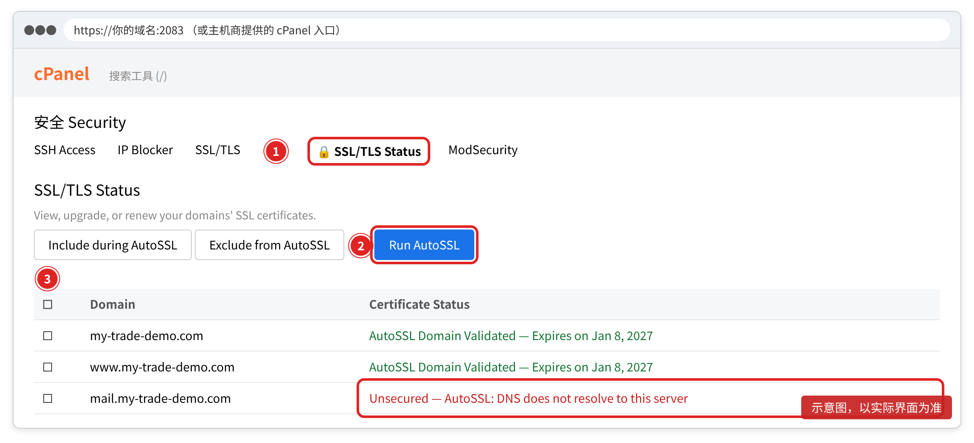Screen dimensions: 974x443
Task: Open IP Blocker
Action: pos(145,150)
